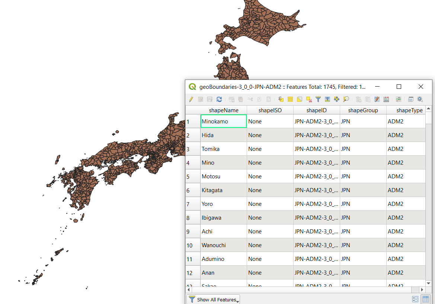
Task: Select features using an expression
Action: [x=281, y=99]
